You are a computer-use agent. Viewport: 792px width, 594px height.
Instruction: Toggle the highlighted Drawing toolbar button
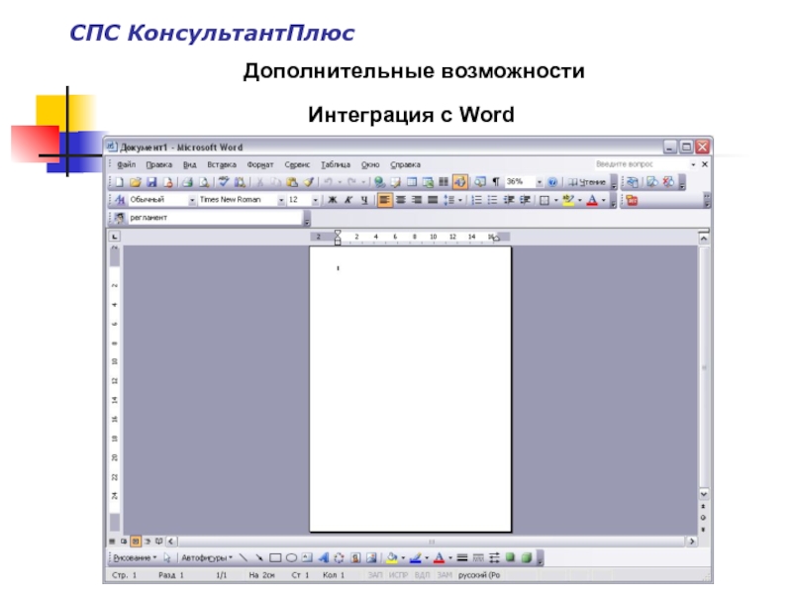pyautogui.click(x=460, y=182)
